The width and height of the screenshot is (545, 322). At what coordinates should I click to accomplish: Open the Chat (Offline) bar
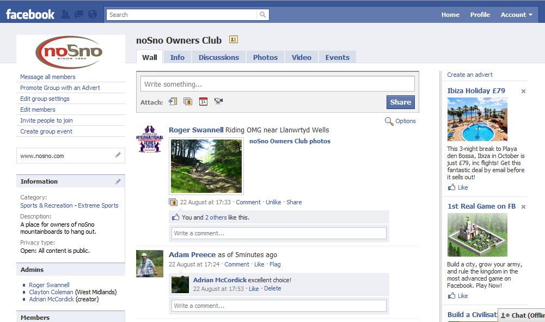coord(522,315)
